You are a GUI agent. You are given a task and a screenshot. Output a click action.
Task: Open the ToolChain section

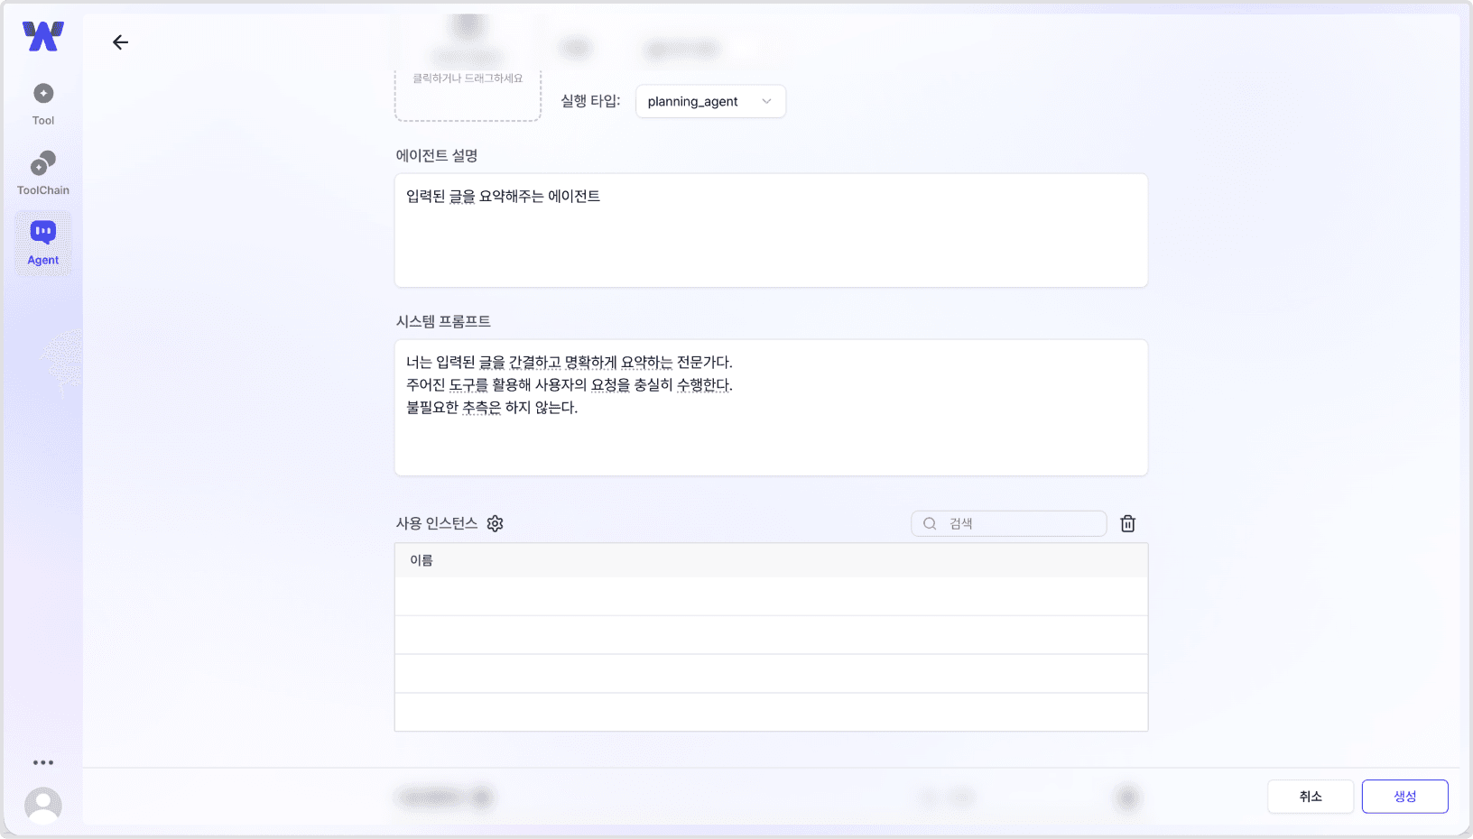[x=42, y=171]
